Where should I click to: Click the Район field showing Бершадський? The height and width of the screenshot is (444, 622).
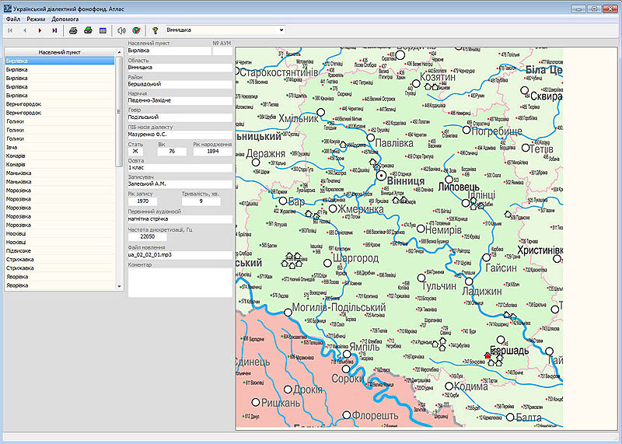click(x=180, y=84)
